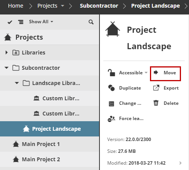This screenshot has height=170, width=189.
Task: Select Project Landscape in the tree
Action: 50,129
